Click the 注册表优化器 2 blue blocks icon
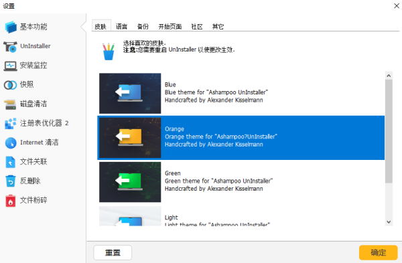 pyautogui.click(x=10, y=123)
